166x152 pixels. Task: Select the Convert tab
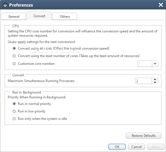pos(39,16)
